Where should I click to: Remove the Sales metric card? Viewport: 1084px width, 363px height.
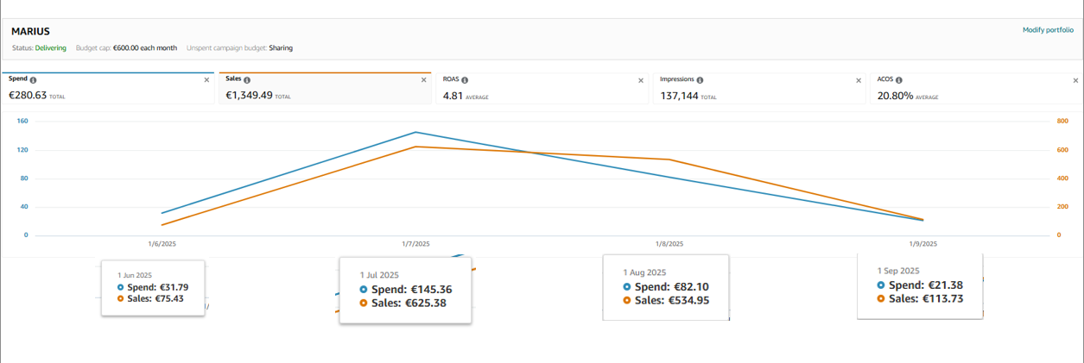click(x=423, y=79)
